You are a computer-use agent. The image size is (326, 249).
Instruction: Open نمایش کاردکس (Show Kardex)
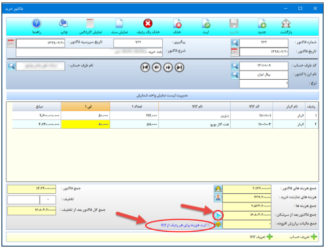coord(90,24)
